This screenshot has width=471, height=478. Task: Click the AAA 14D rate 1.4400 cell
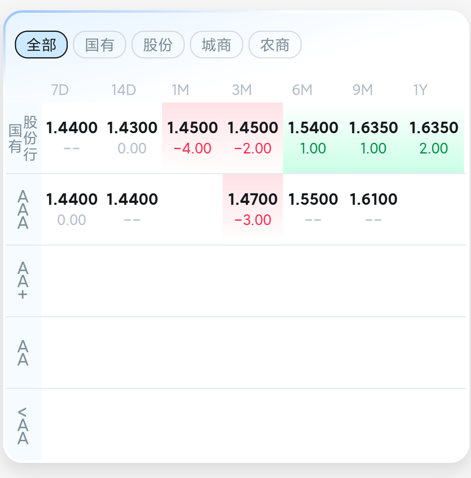[x=132, y=209]
